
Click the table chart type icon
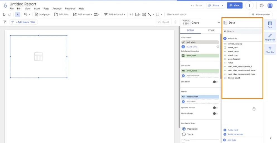point(186,23)
